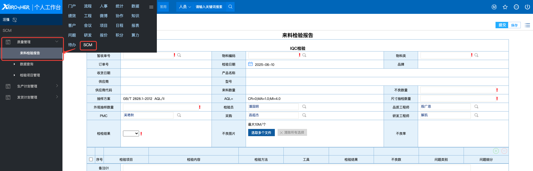
Task: Open the 检检结果 dropdown select
Action: 131,133
